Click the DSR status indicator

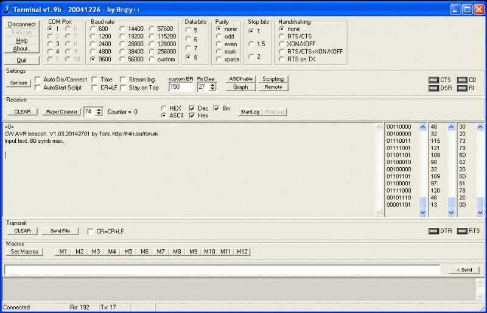(x=433, y=88)
